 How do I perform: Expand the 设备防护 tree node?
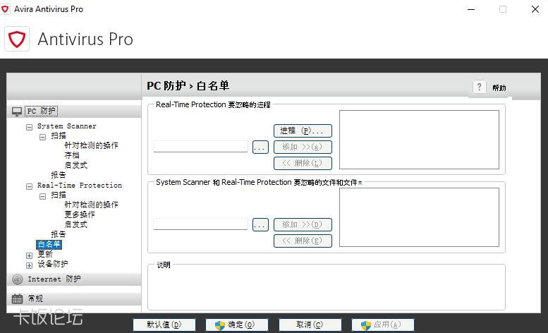click(x=30, y=265)
